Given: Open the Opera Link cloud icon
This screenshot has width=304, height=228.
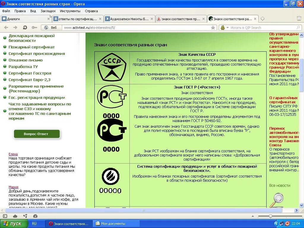Looking at the screenshot, I should point(15,216).
